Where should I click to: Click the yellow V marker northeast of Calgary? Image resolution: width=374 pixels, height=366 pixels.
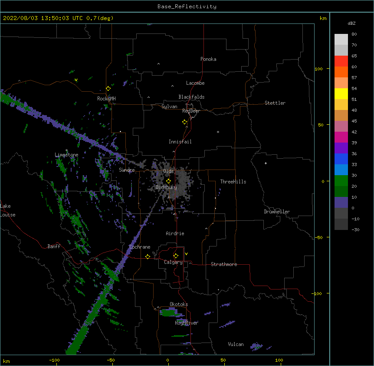186,254
